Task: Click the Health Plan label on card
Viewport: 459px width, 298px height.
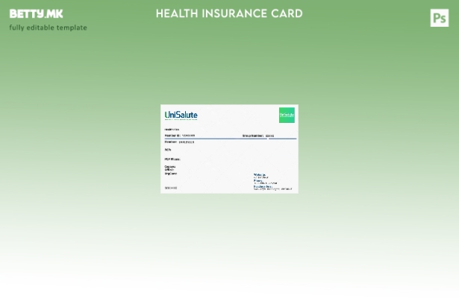Action: [x=172, y=130]
